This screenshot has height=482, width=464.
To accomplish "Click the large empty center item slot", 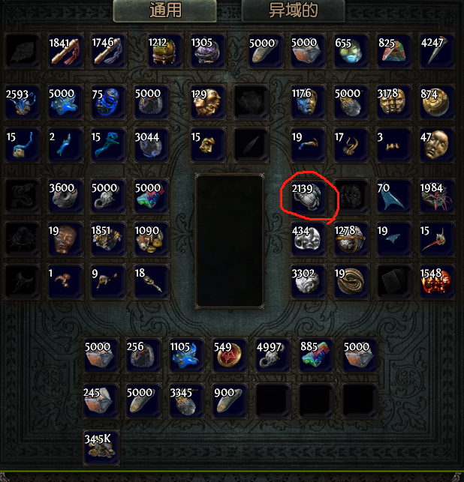I will pyautogui.click(x=230, y=241).
